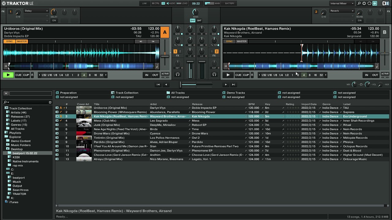Expand the Playlists tree node
The height and width of the screenshot is (220, 392).
(x=6, y=133)
